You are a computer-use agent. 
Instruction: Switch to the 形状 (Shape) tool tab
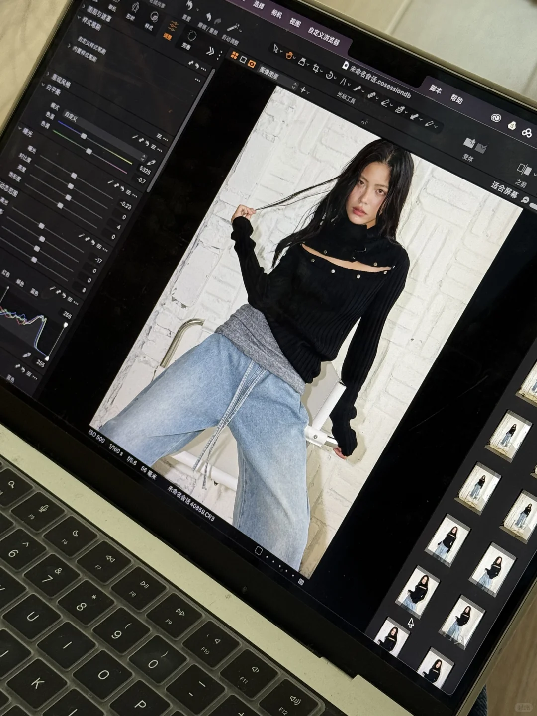(x=132, y=12)
